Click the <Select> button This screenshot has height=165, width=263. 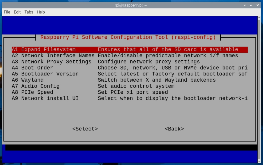[x=85, y=129]
